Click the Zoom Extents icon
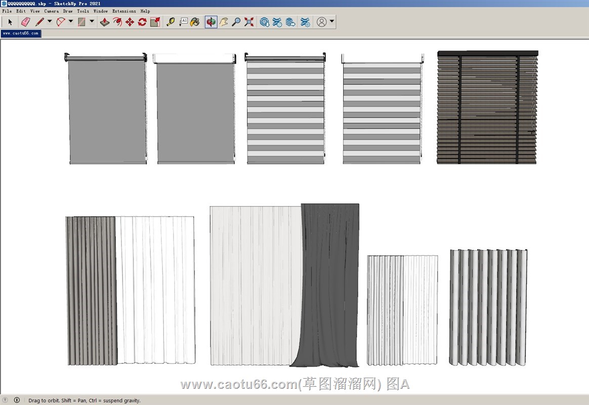The width and height of the screenshot is (589, 405). click(x=249, y=22)
